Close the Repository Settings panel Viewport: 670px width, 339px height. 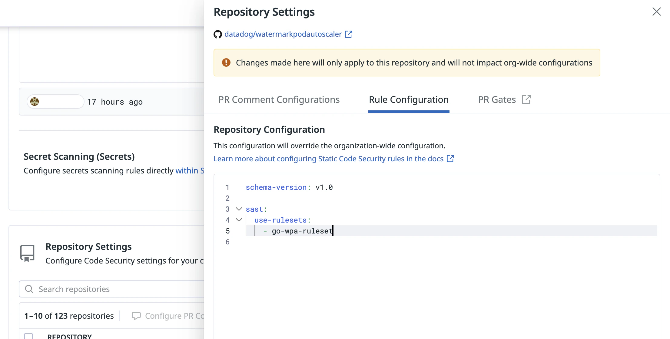(x=656, y=12)
